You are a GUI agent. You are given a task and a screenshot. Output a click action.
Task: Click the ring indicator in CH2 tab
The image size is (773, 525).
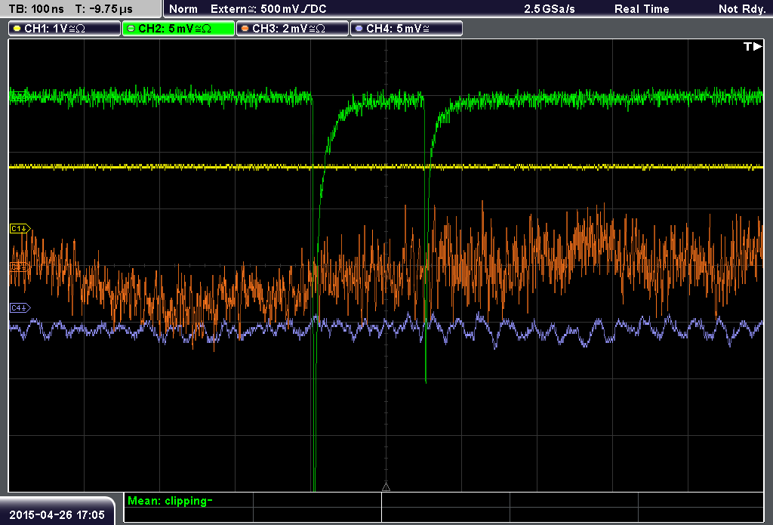[131, 29]
